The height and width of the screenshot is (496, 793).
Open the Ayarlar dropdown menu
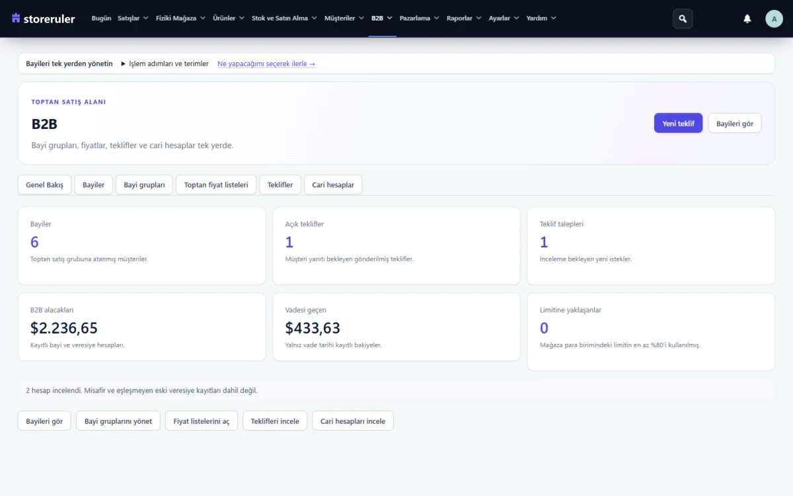pos(504,19)
